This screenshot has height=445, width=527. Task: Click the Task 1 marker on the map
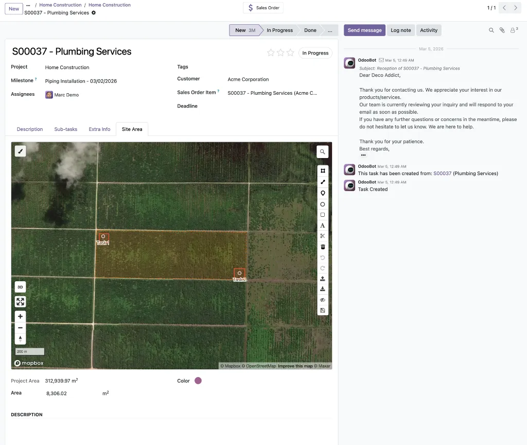click(103, 237)
